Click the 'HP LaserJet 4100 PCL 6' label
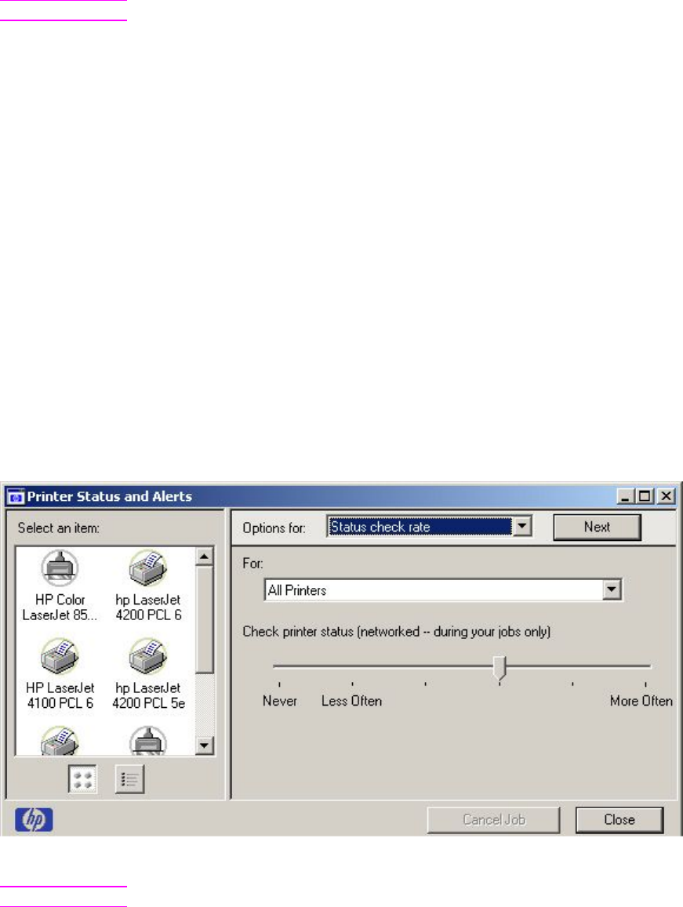 point(60,695)
